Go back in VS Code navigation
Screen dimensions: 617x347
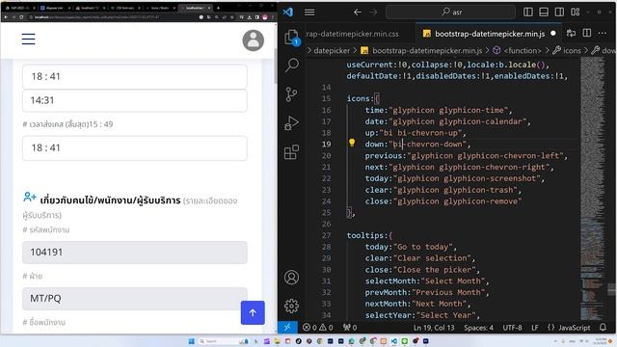point(358,13)
